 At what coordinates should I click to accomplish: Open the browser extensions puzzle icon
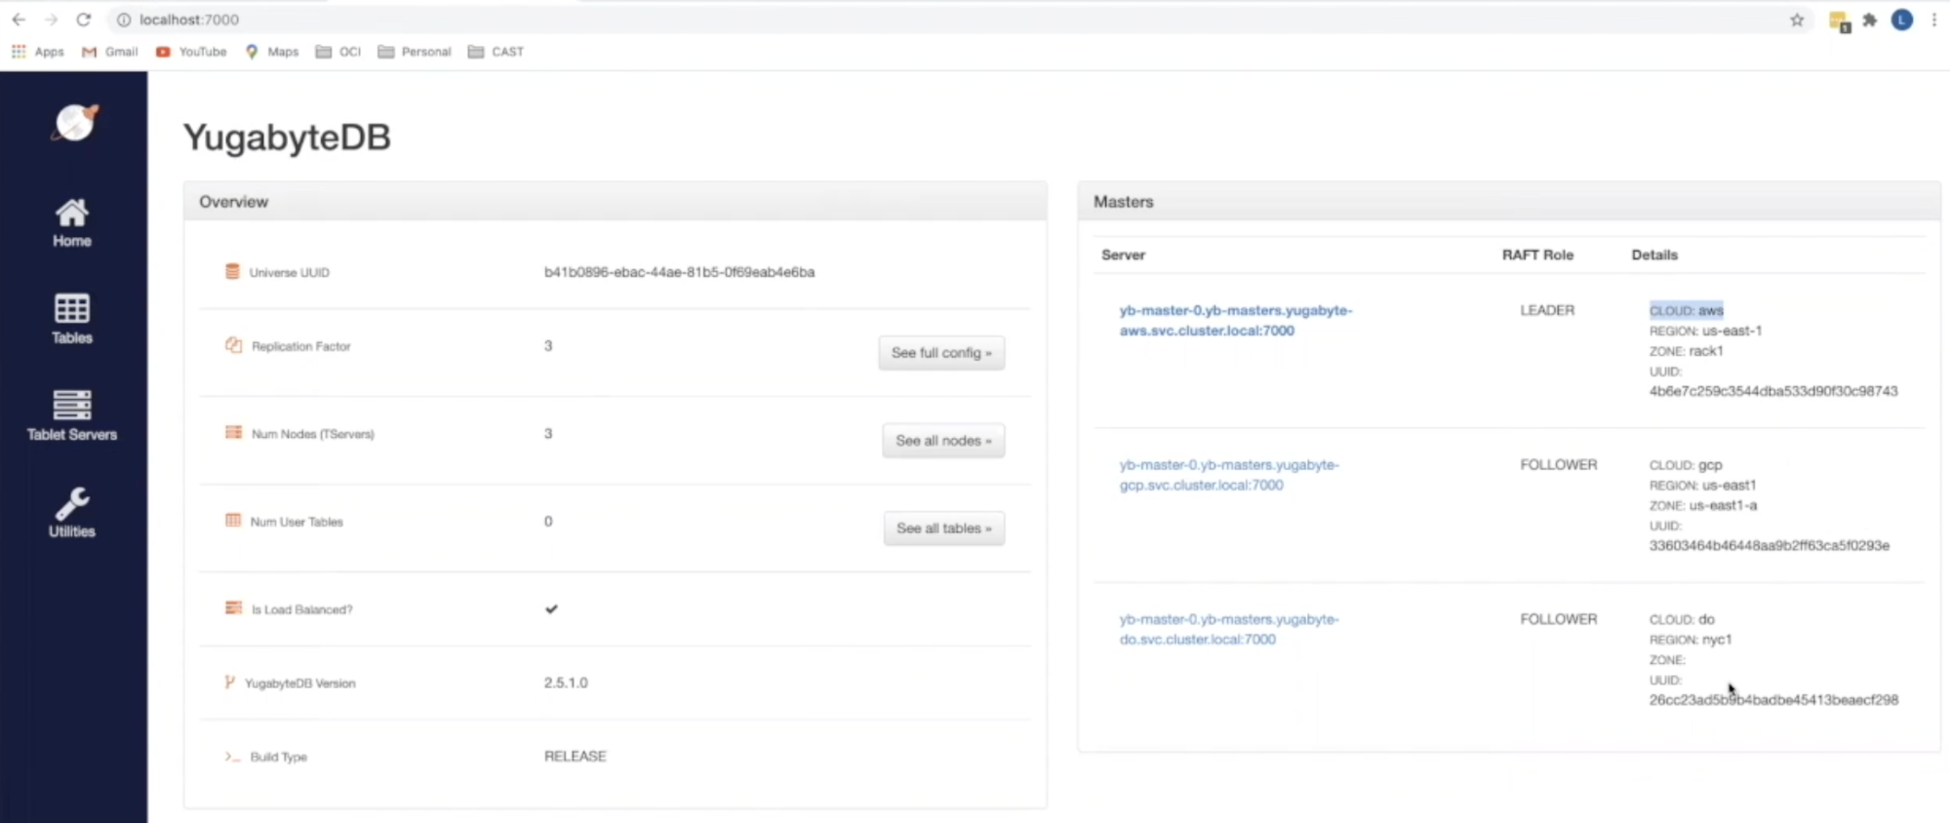(x=1869, y=20)
